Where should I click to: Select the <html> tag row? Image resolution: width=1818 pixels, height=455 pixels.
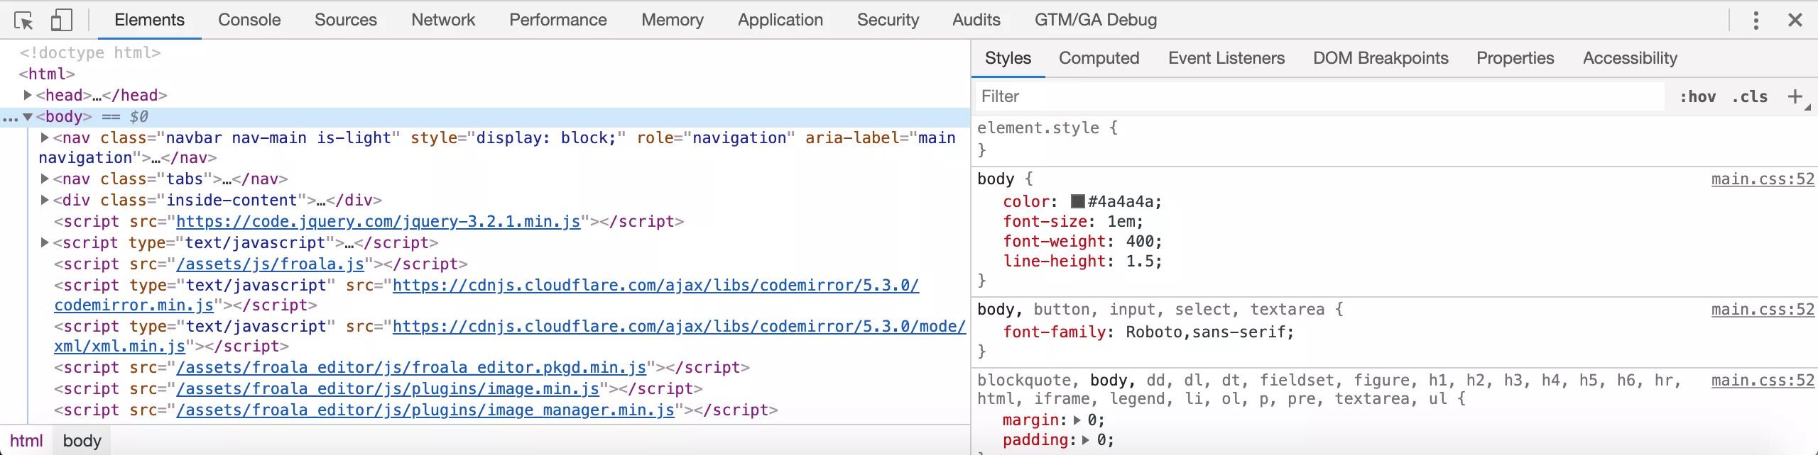coord(47,74)
